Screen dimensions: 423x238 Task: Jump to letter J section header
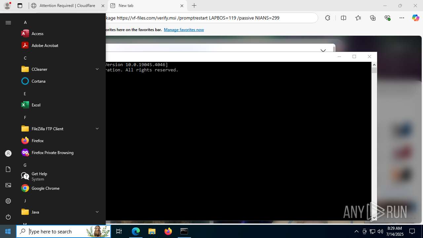pyautogui.click(x=25, y=201)
